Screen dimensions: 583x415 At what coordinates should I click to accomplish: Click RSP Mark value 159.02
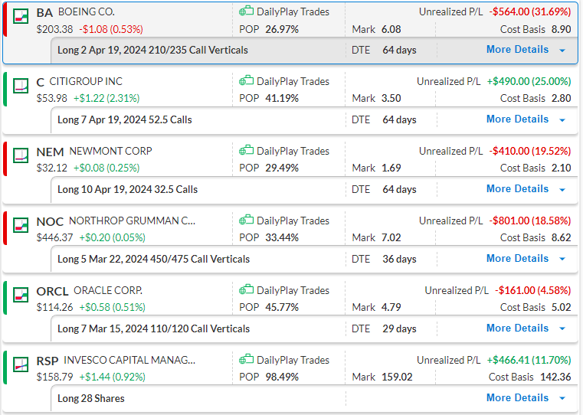click(x=397, y=377)
